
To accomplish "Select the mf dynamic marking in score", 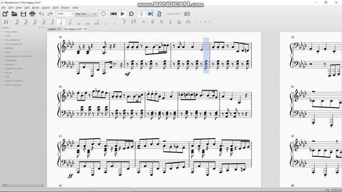I will (127, 74).
